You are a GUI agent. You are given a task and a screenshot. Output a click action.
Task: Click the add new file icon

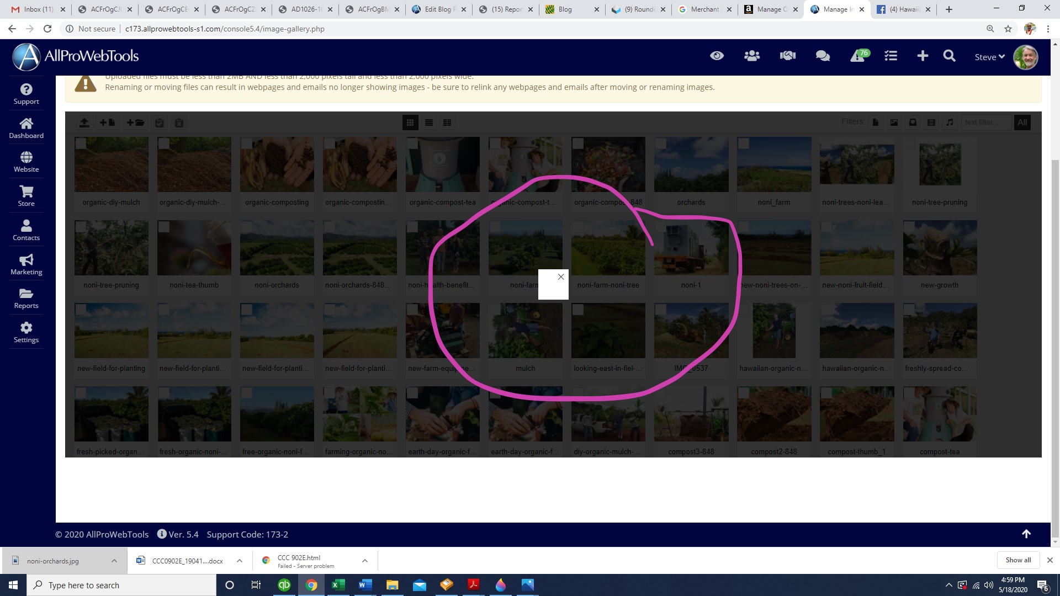point(107,123)
